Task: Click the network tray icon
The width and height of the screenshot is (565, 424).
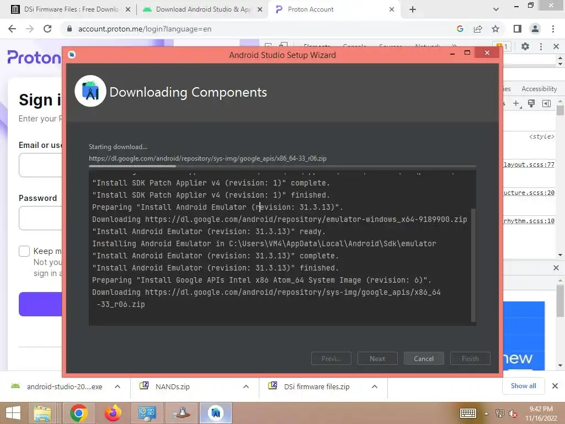Action: click(x=500, y=414)
